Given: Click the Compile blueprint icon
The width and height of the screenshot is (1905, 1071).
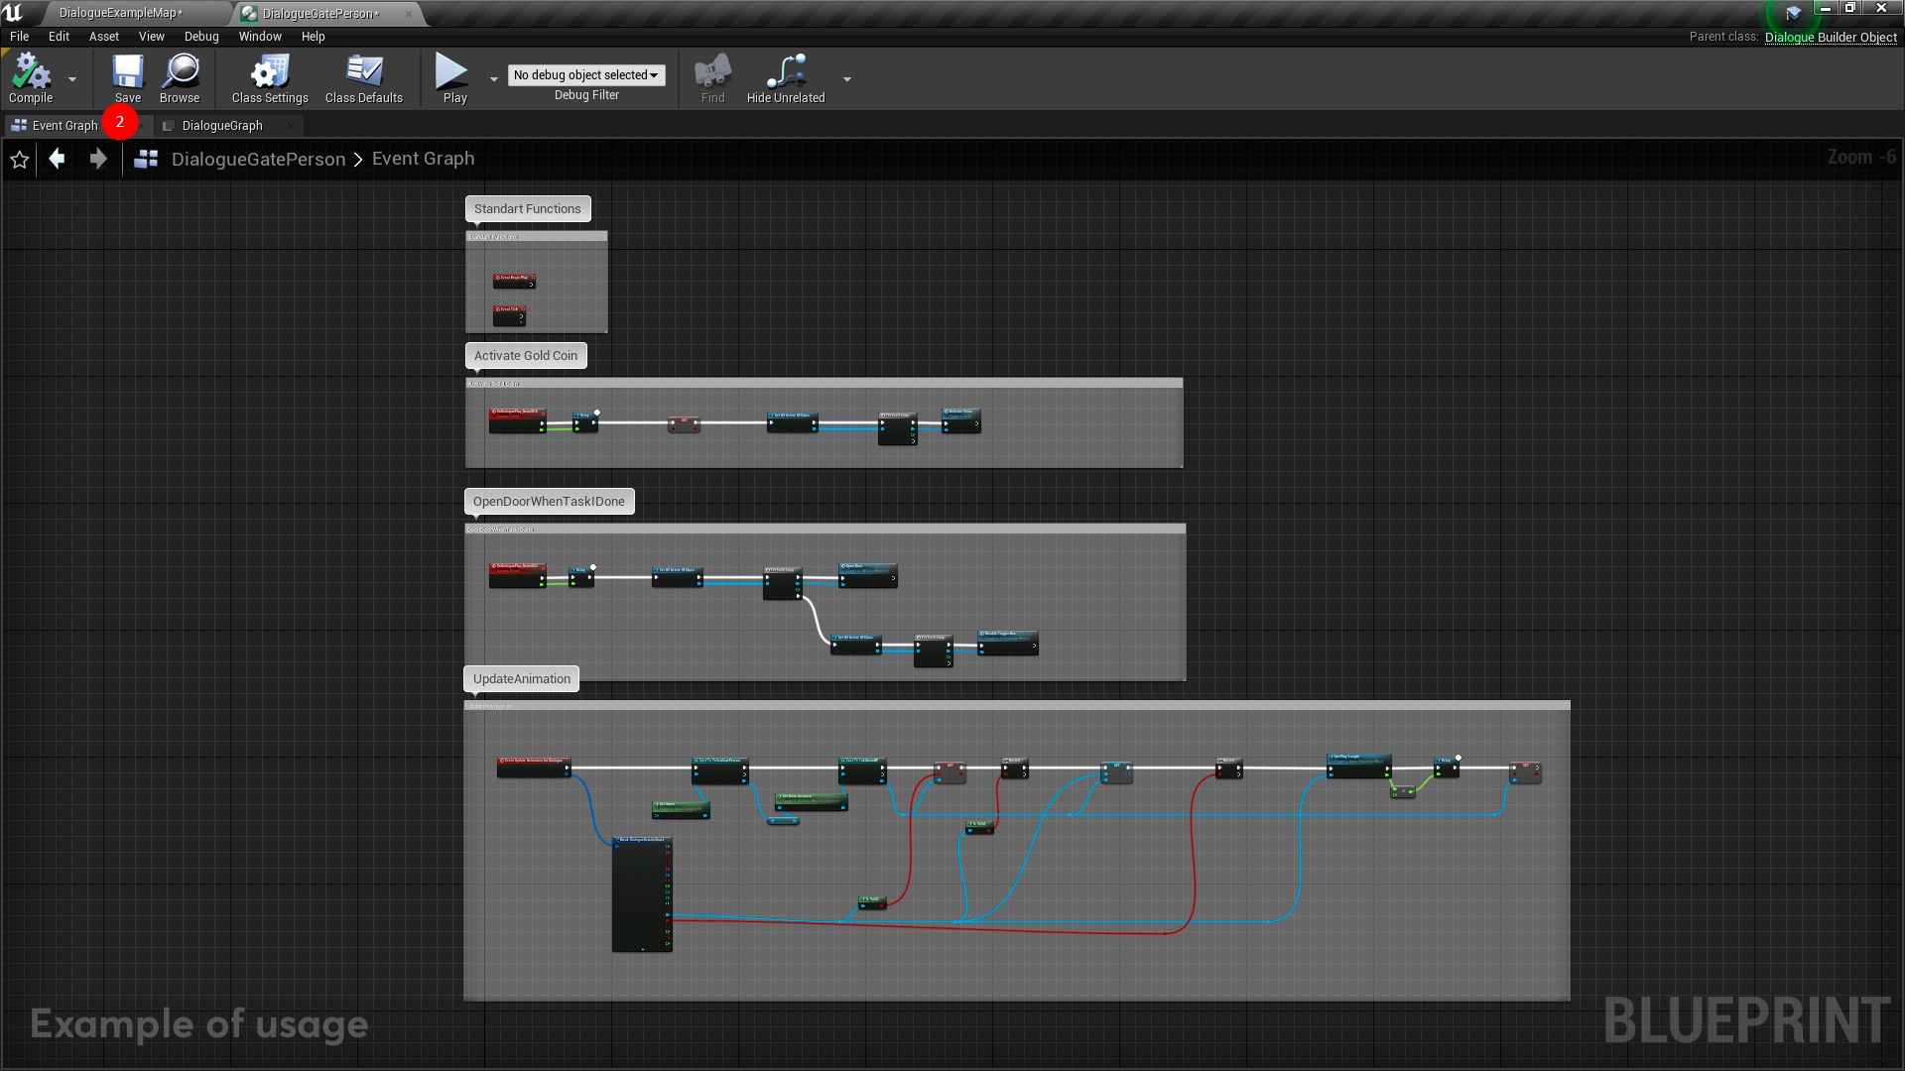Looking at the screenshot, I should (x=30, y=74).
